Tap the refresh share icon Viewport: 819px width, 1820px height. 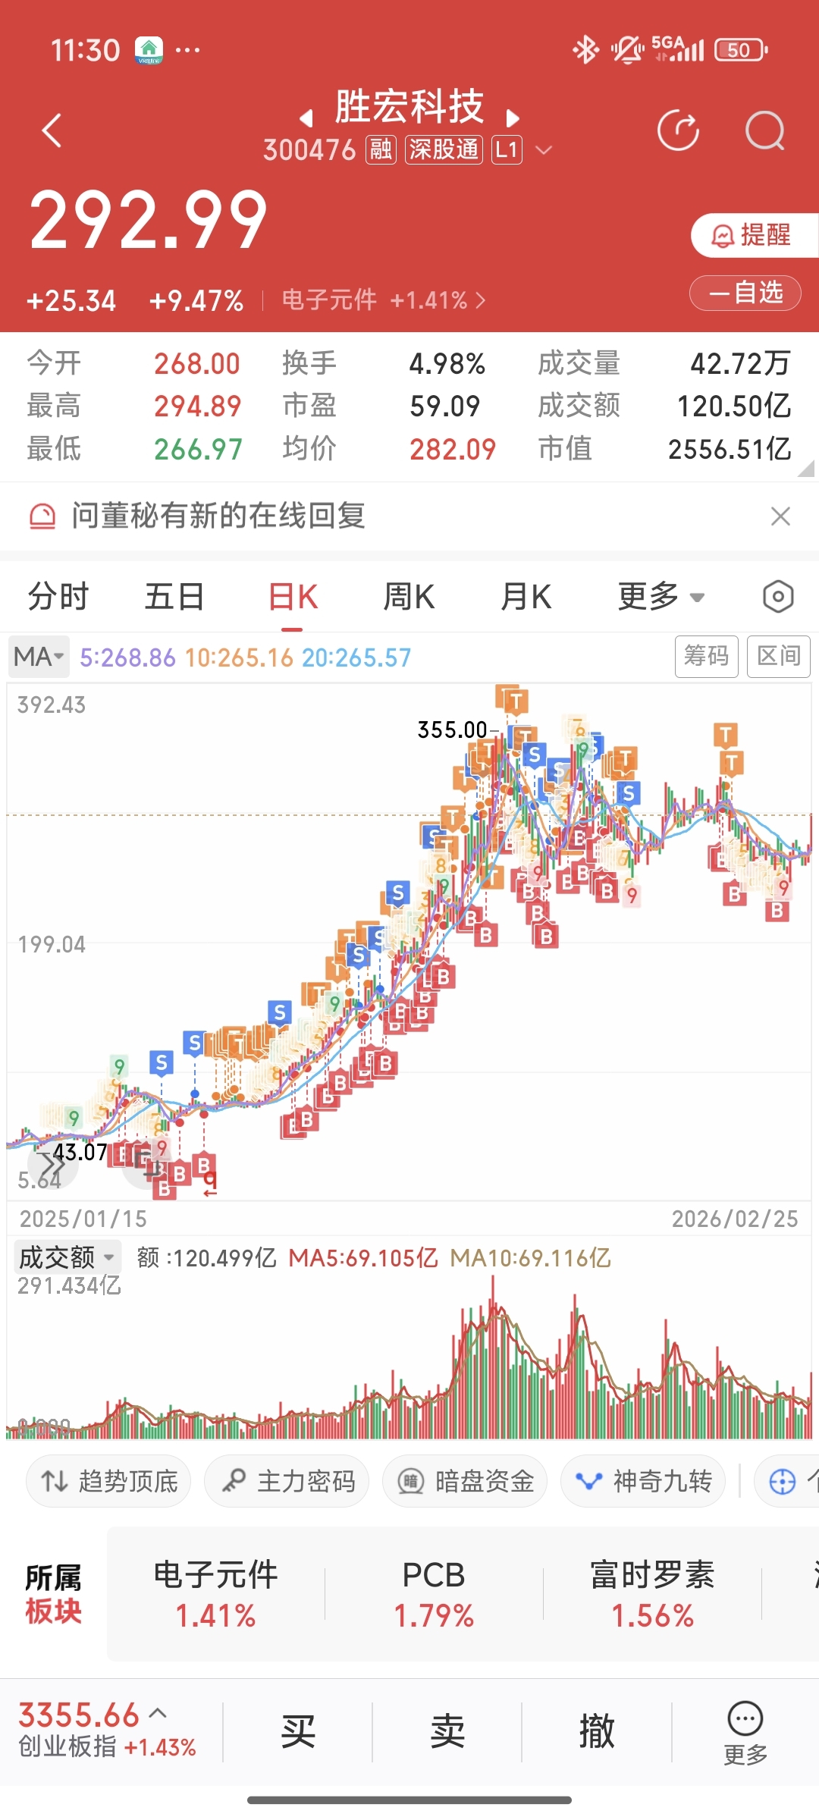tap(678, 130)
